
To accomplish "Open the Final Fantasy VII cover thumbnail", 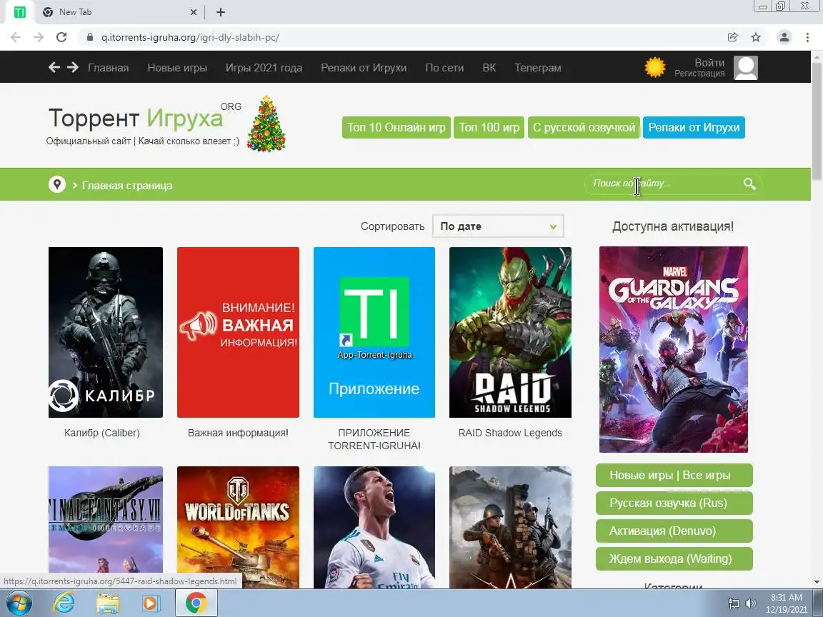I will (106, 527).
